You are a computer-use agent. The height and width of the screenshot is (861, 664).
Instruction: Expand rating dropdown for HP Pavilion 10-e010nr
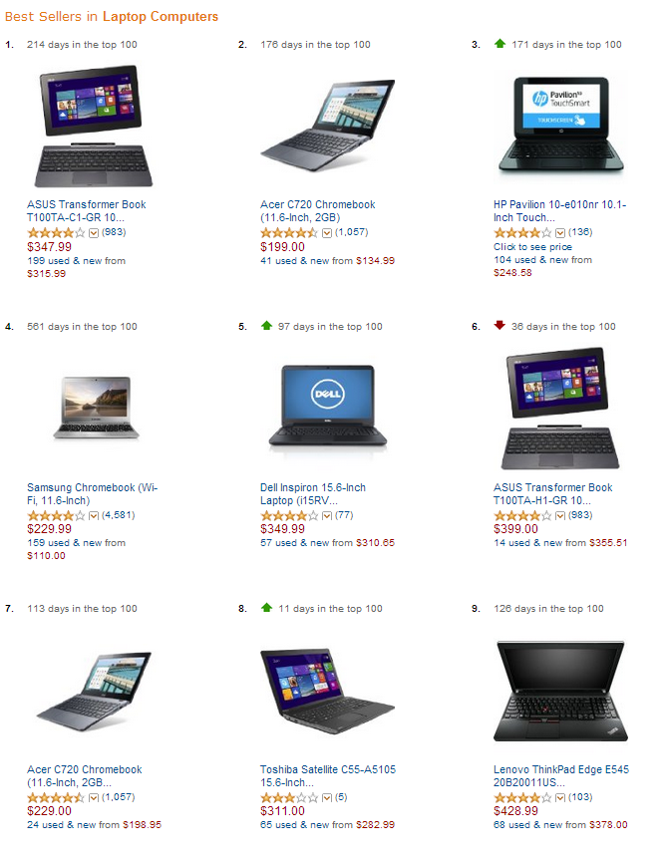(x=559, y=233)
